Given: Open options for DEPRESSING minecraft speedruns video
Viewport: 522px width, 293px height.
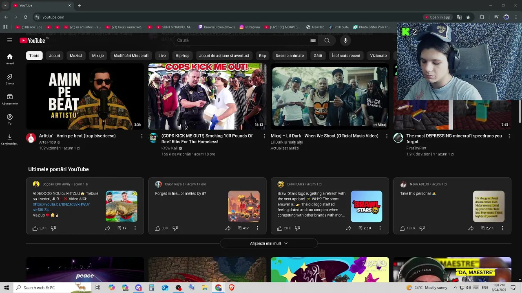Looking at the screenshot, I should tap(509, 136).
